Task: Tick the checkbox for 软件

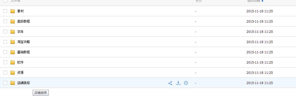Action: 5,62
